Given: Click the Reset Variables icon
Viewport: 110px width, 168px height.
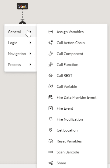Looking at the screenshot, I should pos(50,141).
